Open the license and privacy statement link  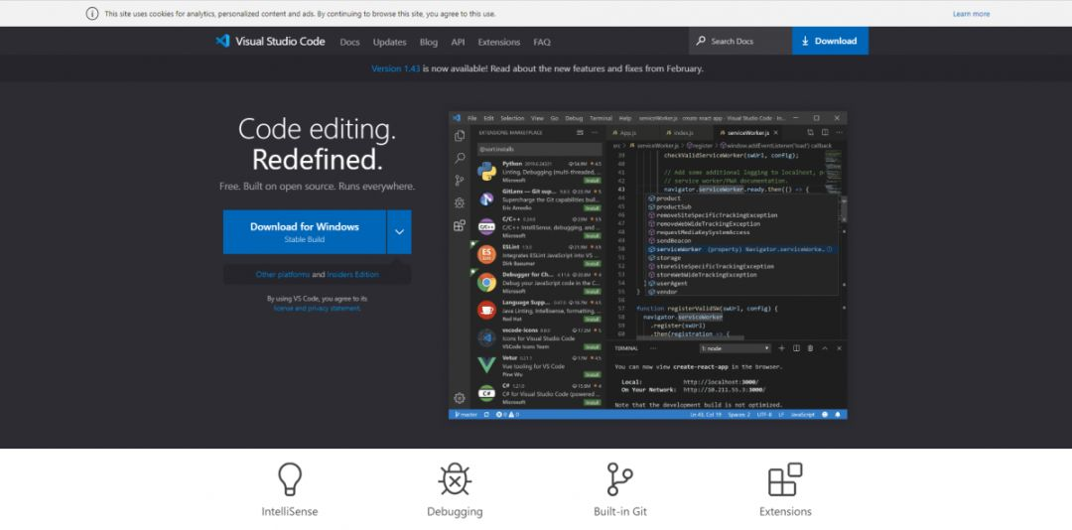tap(318, 309)
